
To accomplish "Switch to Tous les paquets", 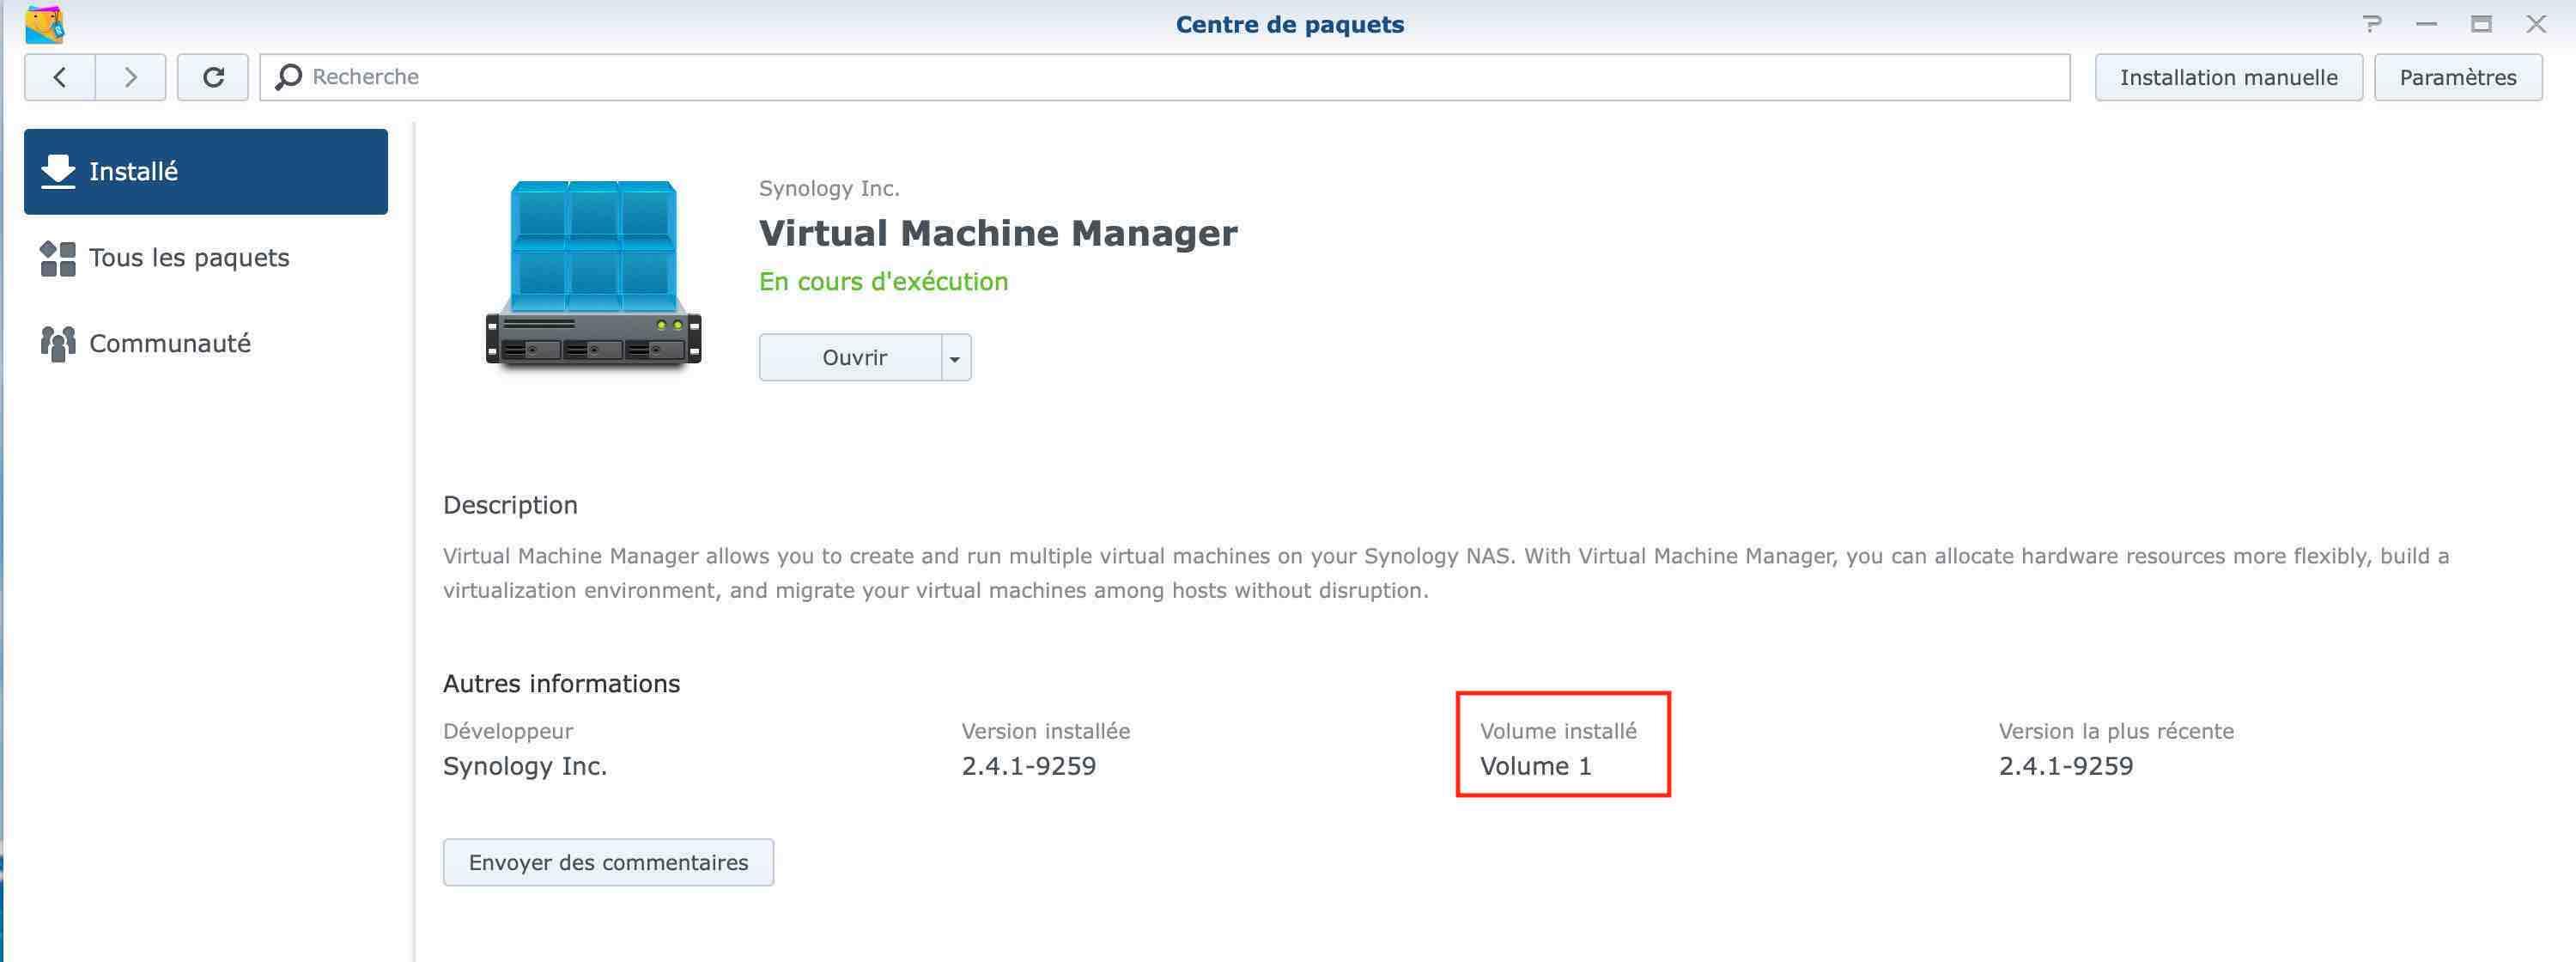I will pyautogui.click(x=189, y=258).
